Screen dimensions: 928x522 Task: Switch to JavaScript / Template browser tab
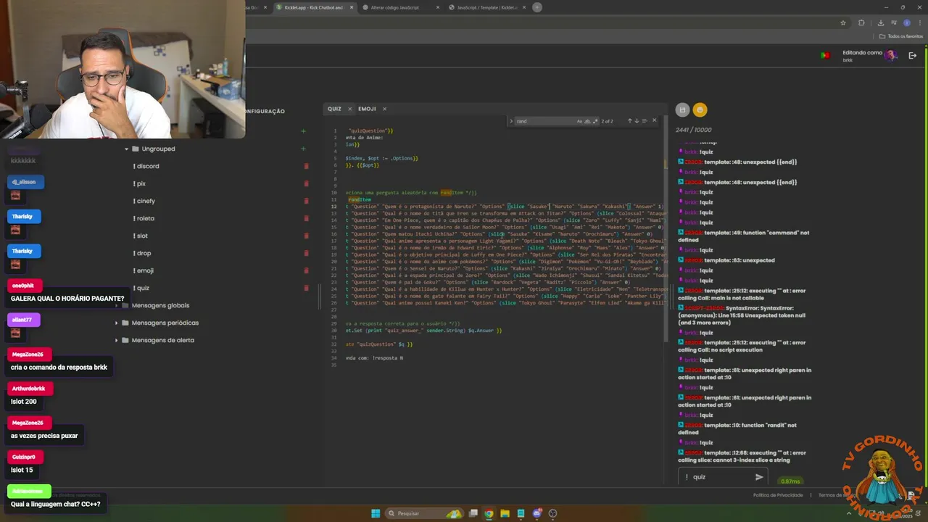point(487,7)
